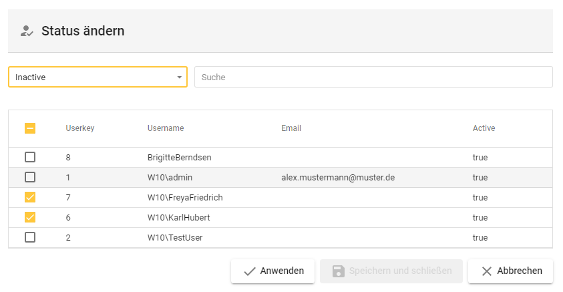Sort by the Userkey column header
This screenshot has width=563, height=292.
[80, 128]
